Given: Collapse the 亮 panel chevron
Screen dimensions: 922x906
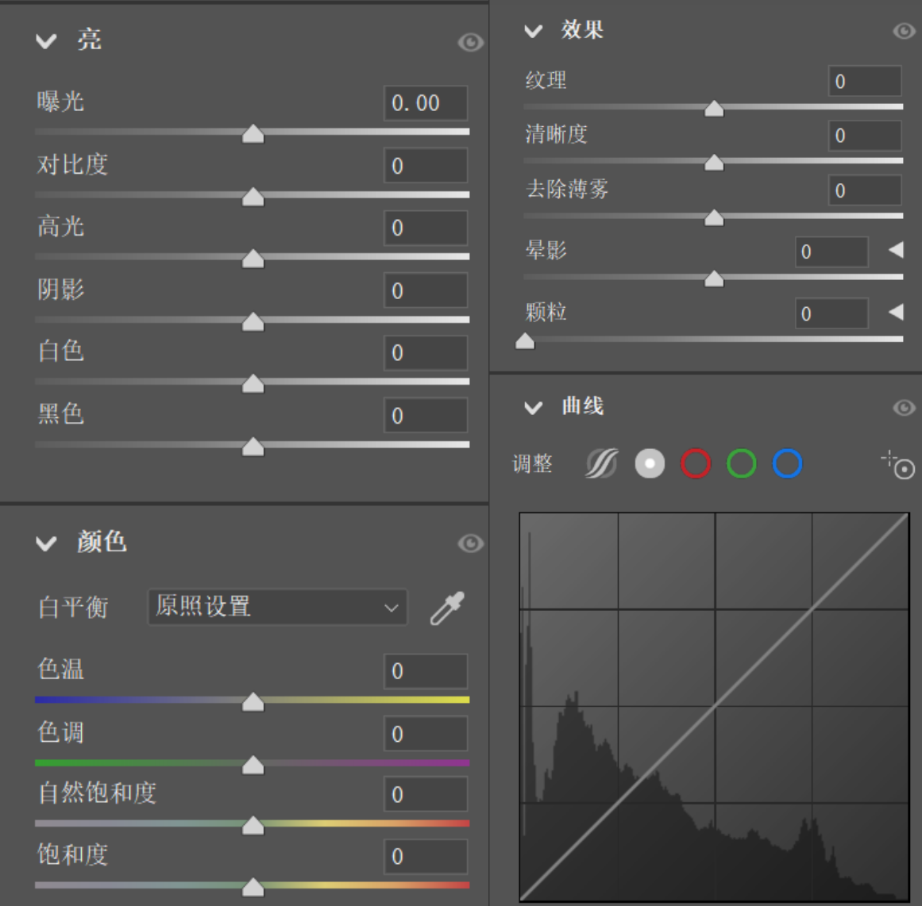Looking at the screenshot, I should click(x=47, y=41).
